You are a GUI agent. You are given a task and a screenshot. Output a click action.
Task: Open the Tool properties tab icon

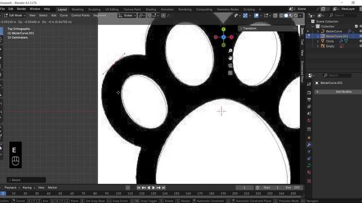tap(309, 84)
